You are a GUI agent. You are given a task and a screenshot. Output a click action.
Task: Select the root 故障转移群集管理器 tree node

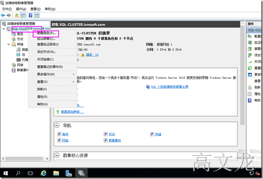[x=21, y=24]
